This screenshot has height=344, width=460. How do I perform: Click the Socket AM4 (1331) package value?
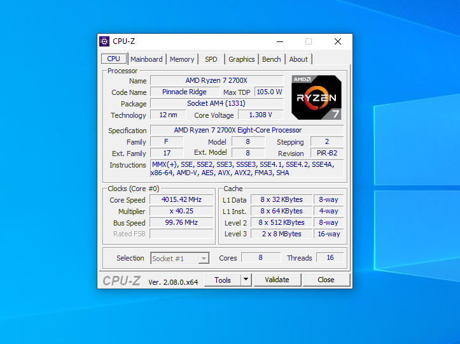[x=216, y=103]
